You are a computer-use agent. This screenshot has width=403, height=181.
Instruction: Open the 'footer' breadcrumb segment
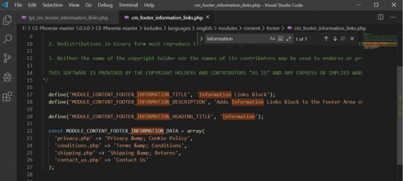click(x=274, y=28)
